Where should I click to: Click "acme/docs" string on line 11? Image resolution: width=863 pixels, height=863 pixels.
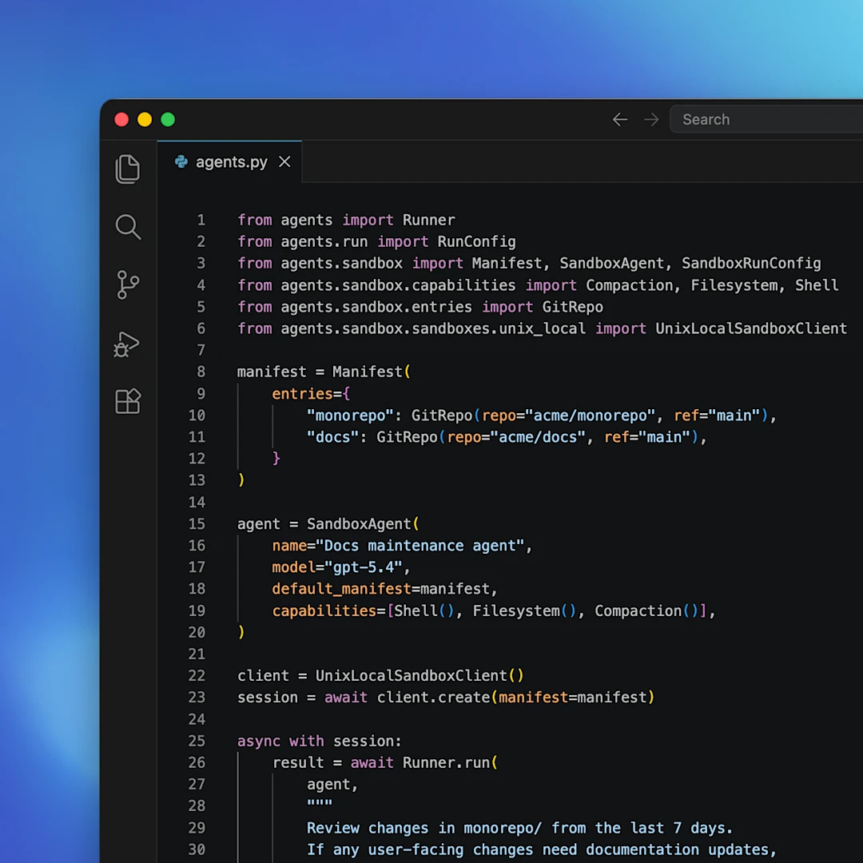click(538, 437)
